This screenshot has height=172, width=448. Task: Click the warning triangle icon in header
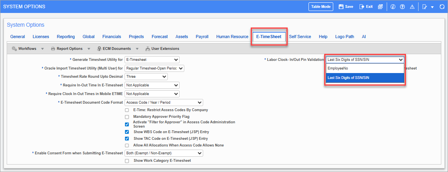coord(412,7)
